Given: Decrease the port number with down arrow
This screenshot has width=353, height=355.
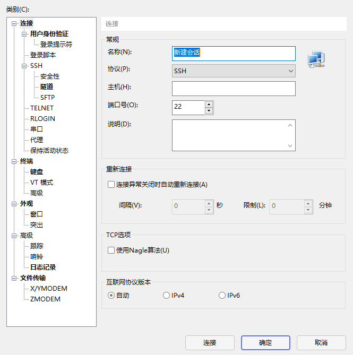Looking at the screenshot, I should 209,111.
